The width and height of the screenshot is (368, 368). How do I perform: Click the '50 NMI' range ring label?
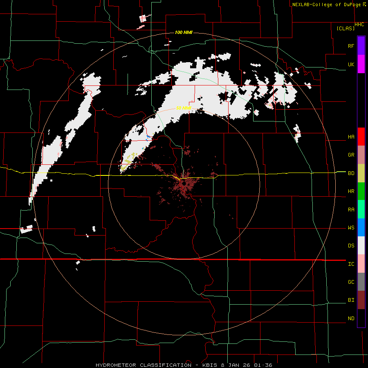[x=184, y=108]
